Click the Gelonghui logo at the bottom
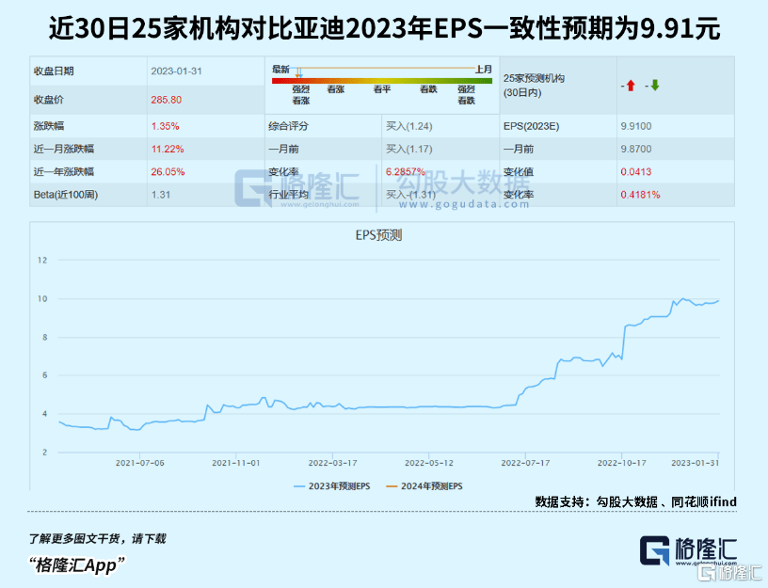 pyautogui.click(x=688, y=550)
